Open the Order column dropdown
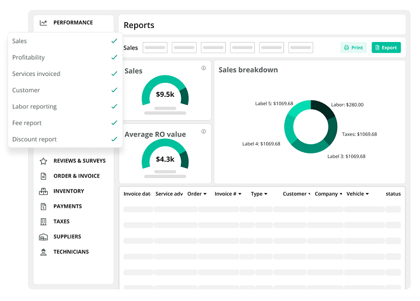 [x=205, y=194]
